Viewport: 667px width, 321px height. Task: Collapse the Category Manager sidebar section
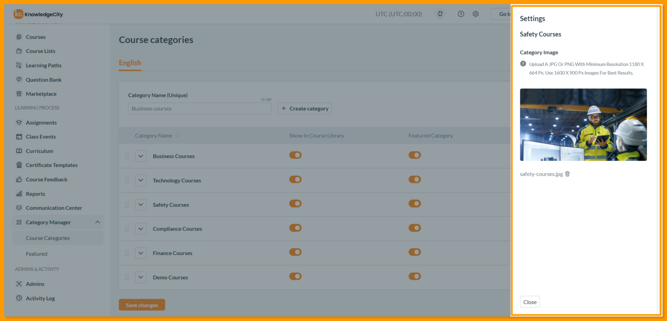coord(97,222)
